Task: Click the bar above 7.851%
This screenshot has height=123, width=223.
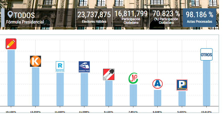Action: pos(133,95)
